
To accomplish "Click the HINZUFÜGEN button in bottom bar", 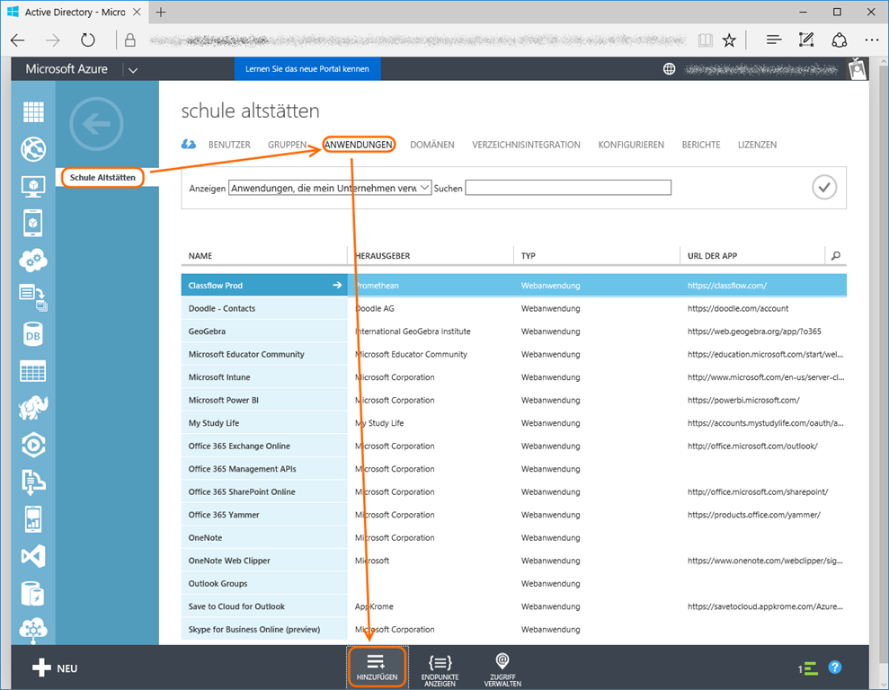I will click(x=377, y=668).
